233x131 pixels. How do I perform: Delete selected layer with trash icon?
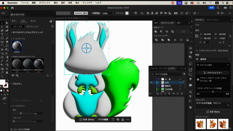(x=182, y=94)
